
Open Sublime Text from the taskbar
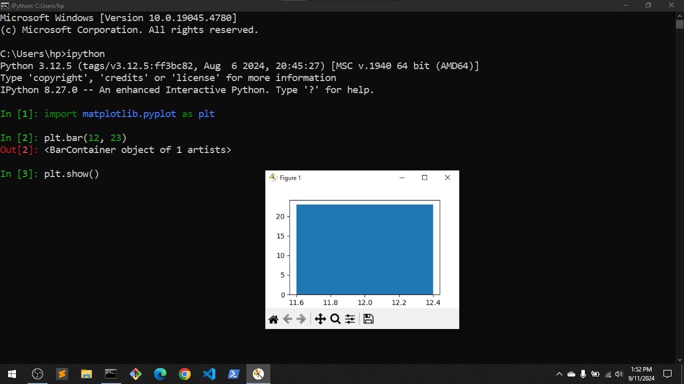[62, 374]
